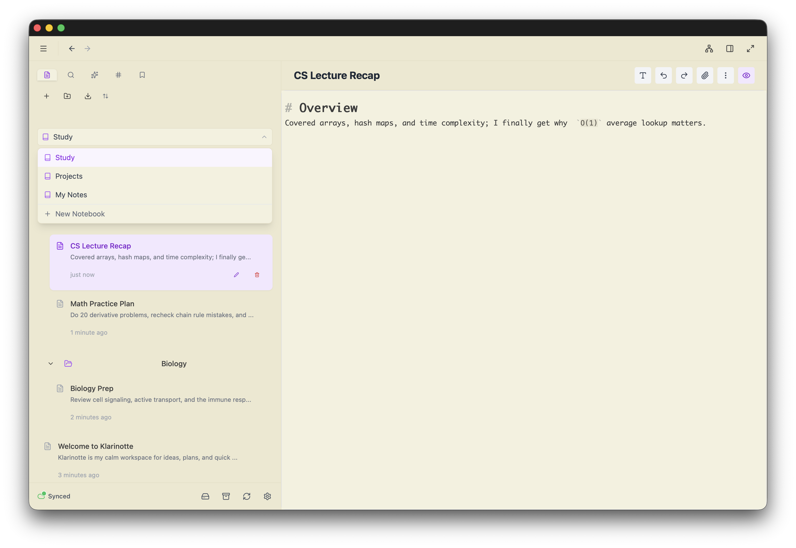This screenshot has width=796, height=548.
Task: Open the bookmarks panel in the sidebar
Action: pyautogui.click(x=142, y=75)
